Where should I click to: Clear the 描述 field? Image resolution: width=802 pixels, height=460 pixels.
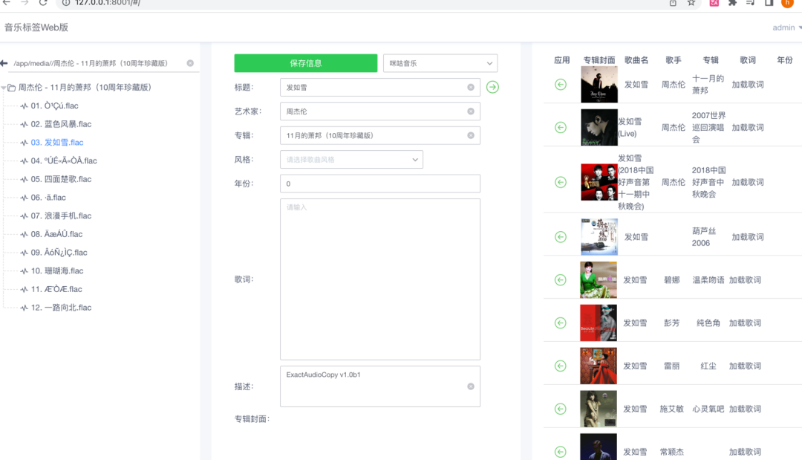471,386
